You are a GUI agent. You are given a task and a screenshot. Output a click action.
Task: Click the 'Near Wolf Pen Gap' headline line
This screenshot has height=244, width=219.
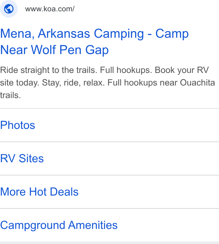pos(54,50)
